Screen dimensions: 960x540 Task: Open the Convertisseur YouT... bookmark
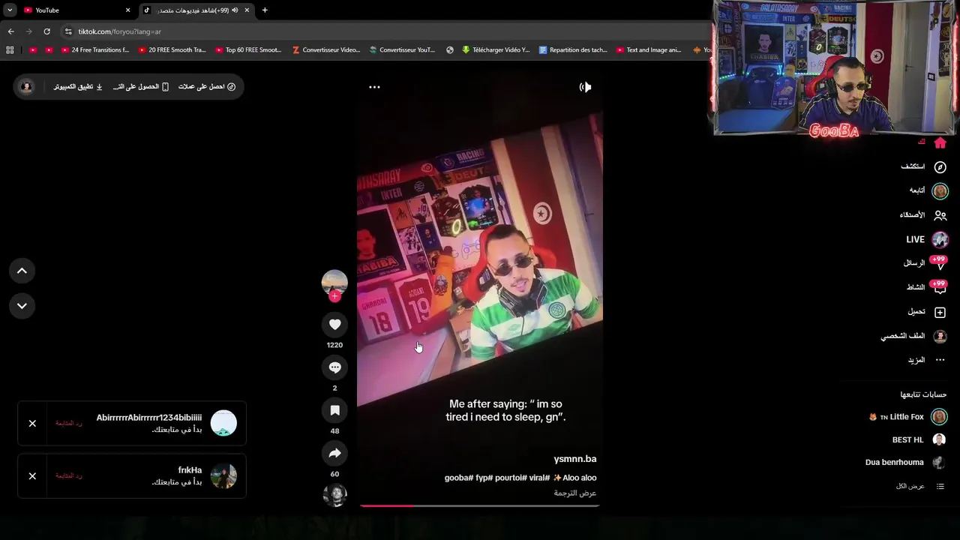[402, 50]
